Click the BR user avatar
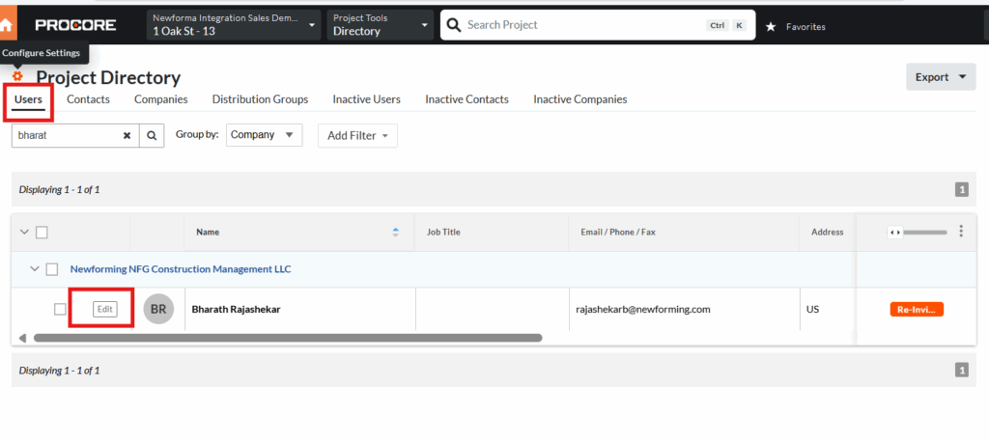Image resolution: width=989 pixels, height=442 pixels. tap(158, 309)
